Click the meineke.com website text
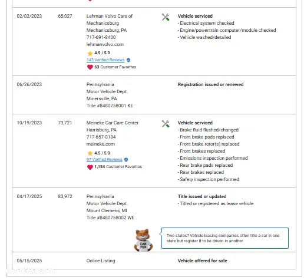 101,144
